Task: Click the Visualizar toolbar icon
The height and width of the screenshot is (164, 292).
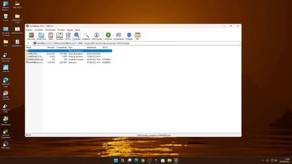Action: click(x=59, y=36)
